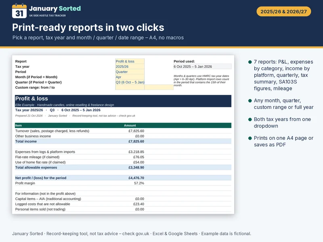The width and height of the screenshot is (323, 242).
Task: Click the January Sorted brand title
Action: coord(55,8)
